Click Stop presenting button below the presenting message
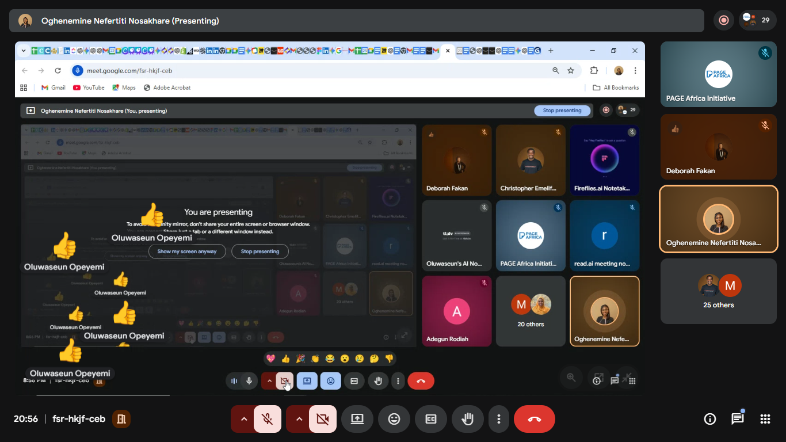 pos(260,252)
